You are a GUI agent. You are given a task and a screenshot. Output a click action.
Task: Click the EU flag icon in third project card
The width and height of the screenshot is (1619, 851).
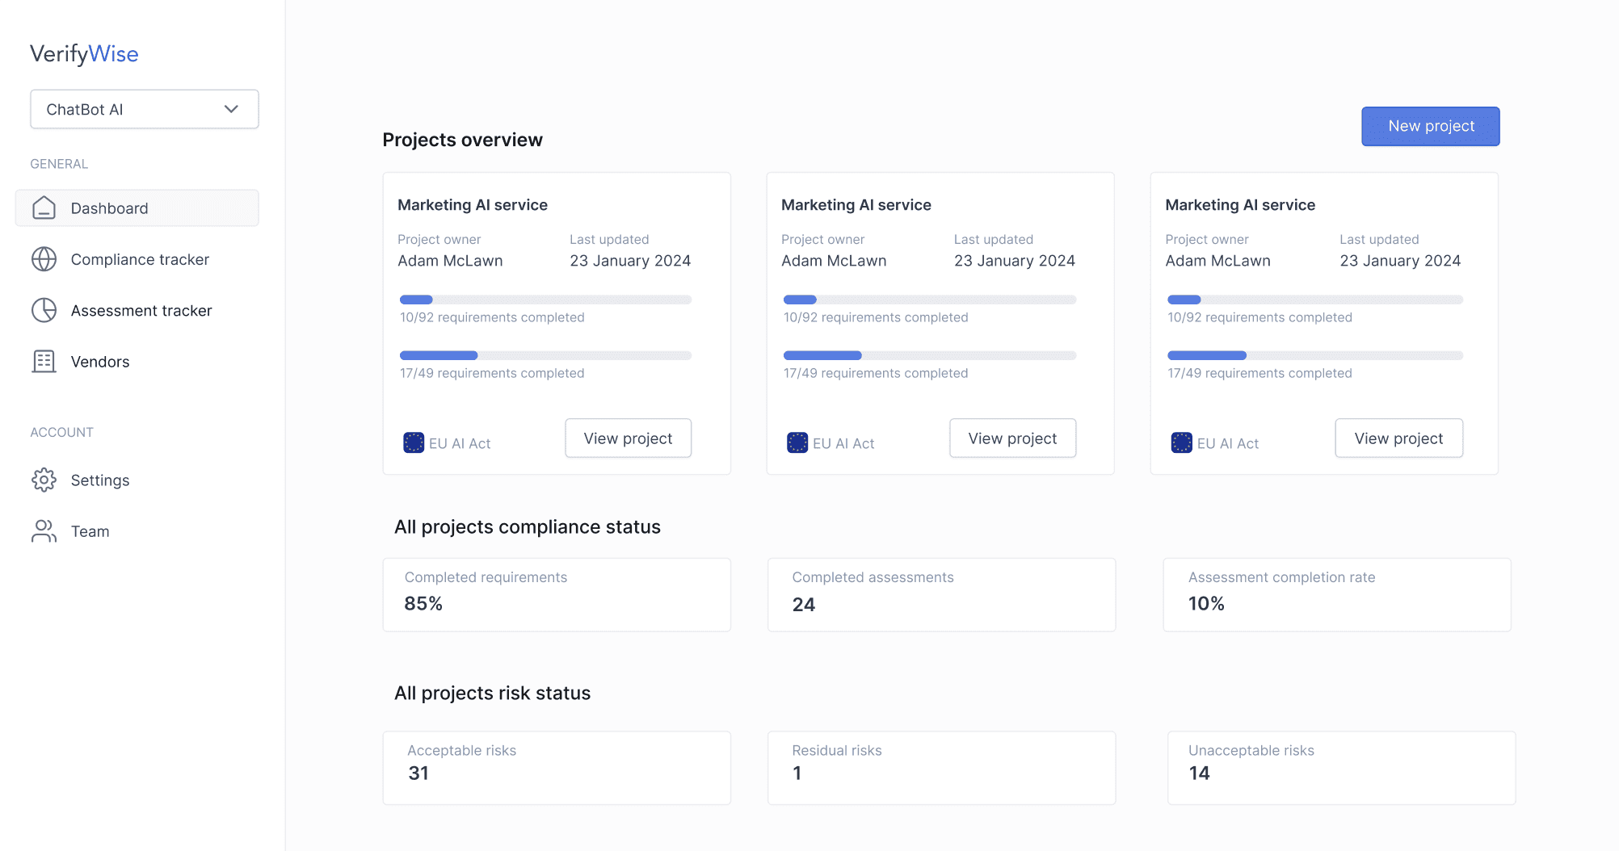[1181, 443]
